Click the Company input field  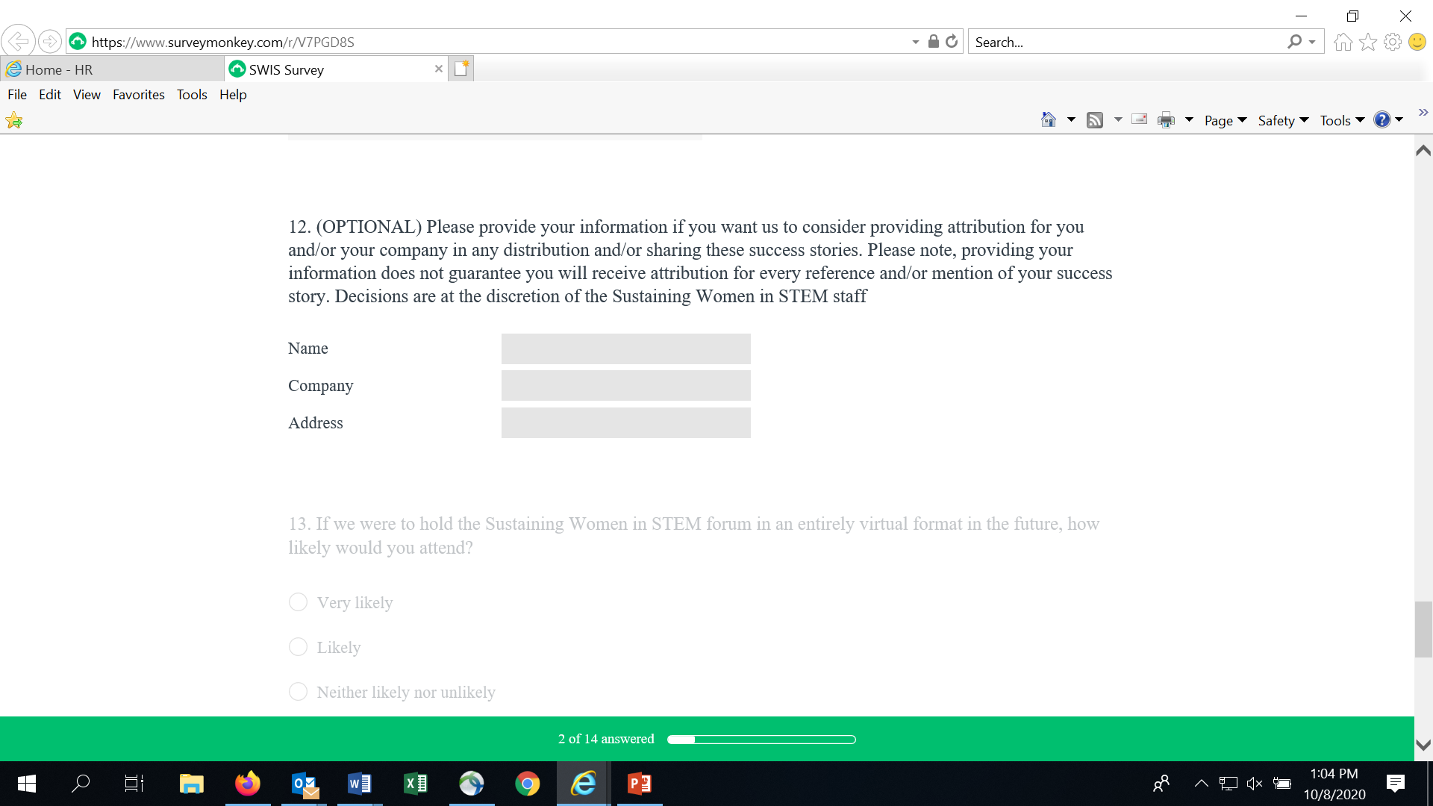click(625, 386)
